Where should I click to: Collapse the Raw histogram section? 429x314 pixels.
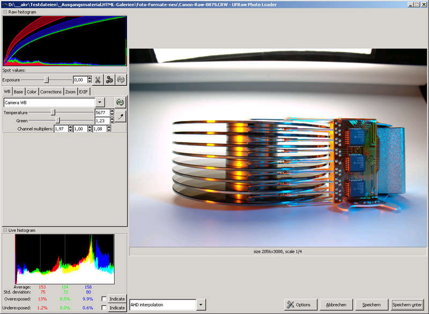[5, 11]
